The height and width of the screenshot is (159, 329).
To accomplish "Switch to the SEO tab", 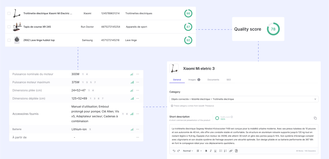I will tap(229, 80).
